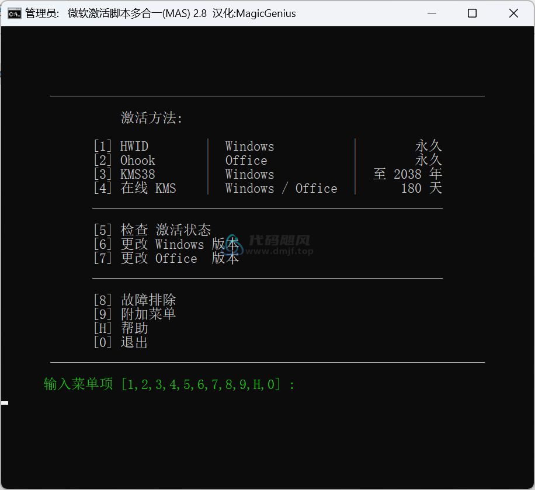The height and width of the screenshot is (490, 535).
Task: Click the blinking console cursor
Action: coord(5,403)
